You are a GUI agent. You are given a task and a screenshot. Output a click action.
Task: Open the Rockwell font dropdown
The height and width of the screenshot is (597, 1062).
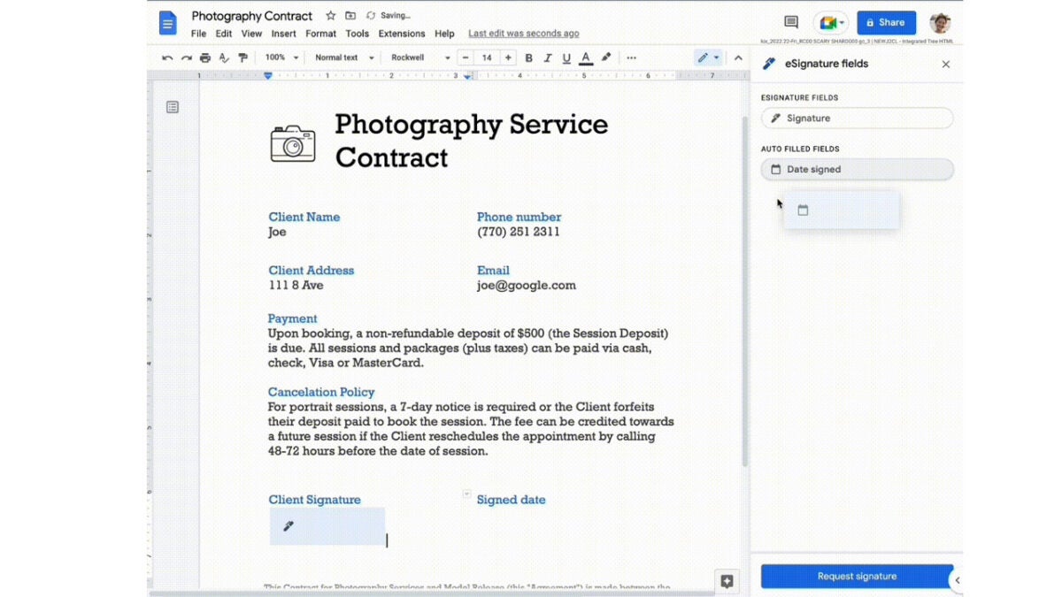[418, 57]
